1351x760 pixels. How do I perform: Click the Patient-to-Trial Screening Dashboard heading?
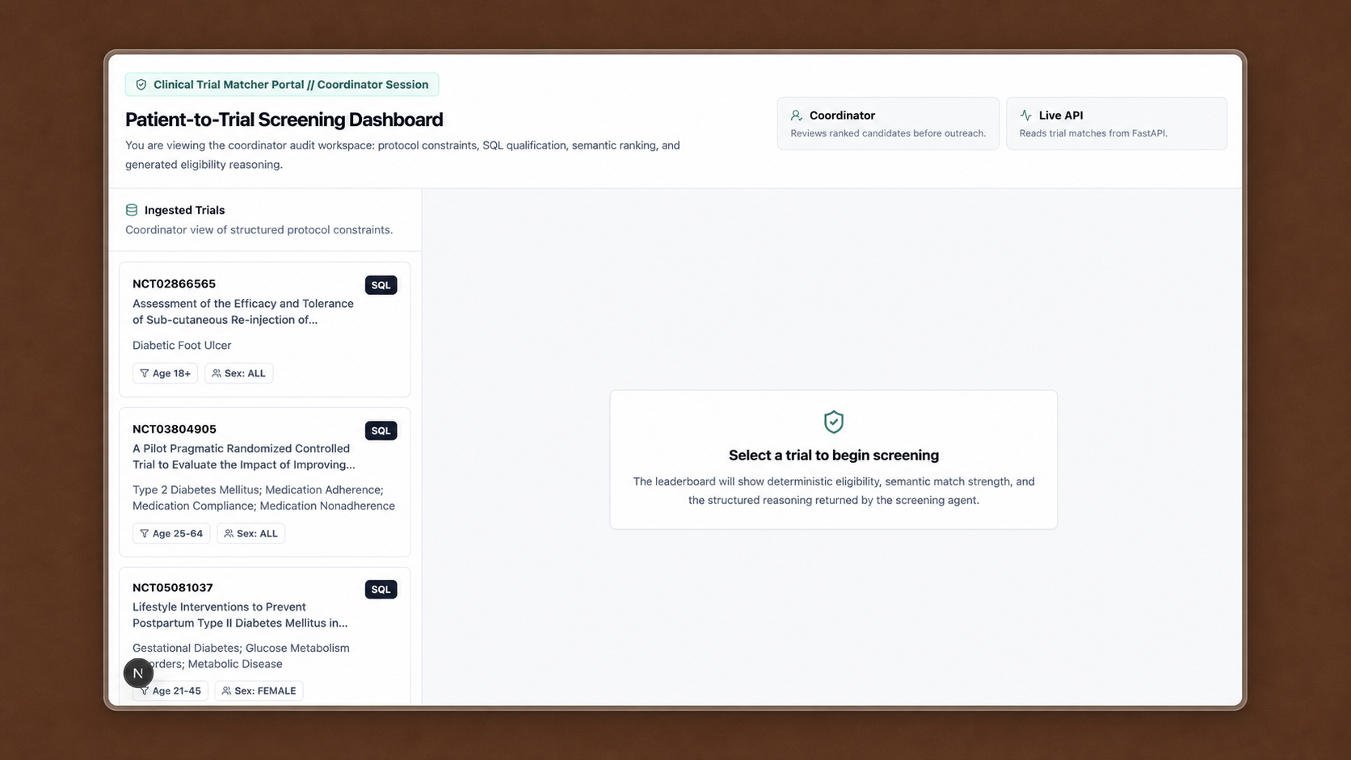pyautogui.click(x=284, y=120)
